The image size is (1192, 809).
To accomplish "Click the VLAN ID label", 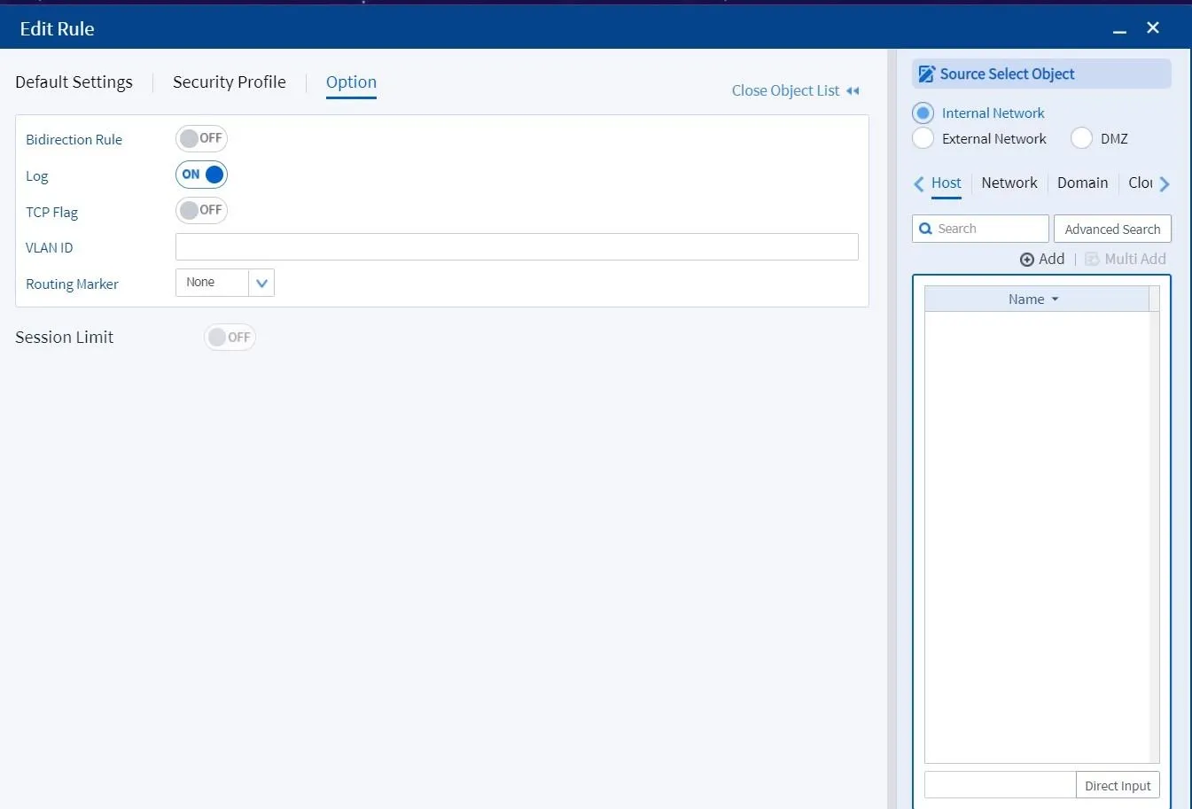I will (49, 248).
